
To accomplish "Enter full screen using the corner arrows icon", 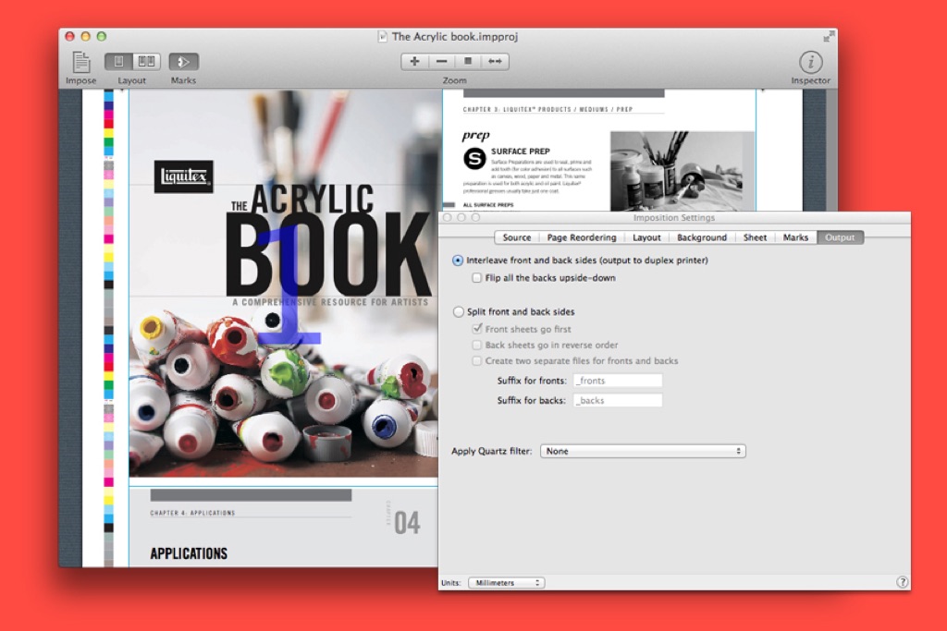I will pyautogui.click(x=828, y=37).
